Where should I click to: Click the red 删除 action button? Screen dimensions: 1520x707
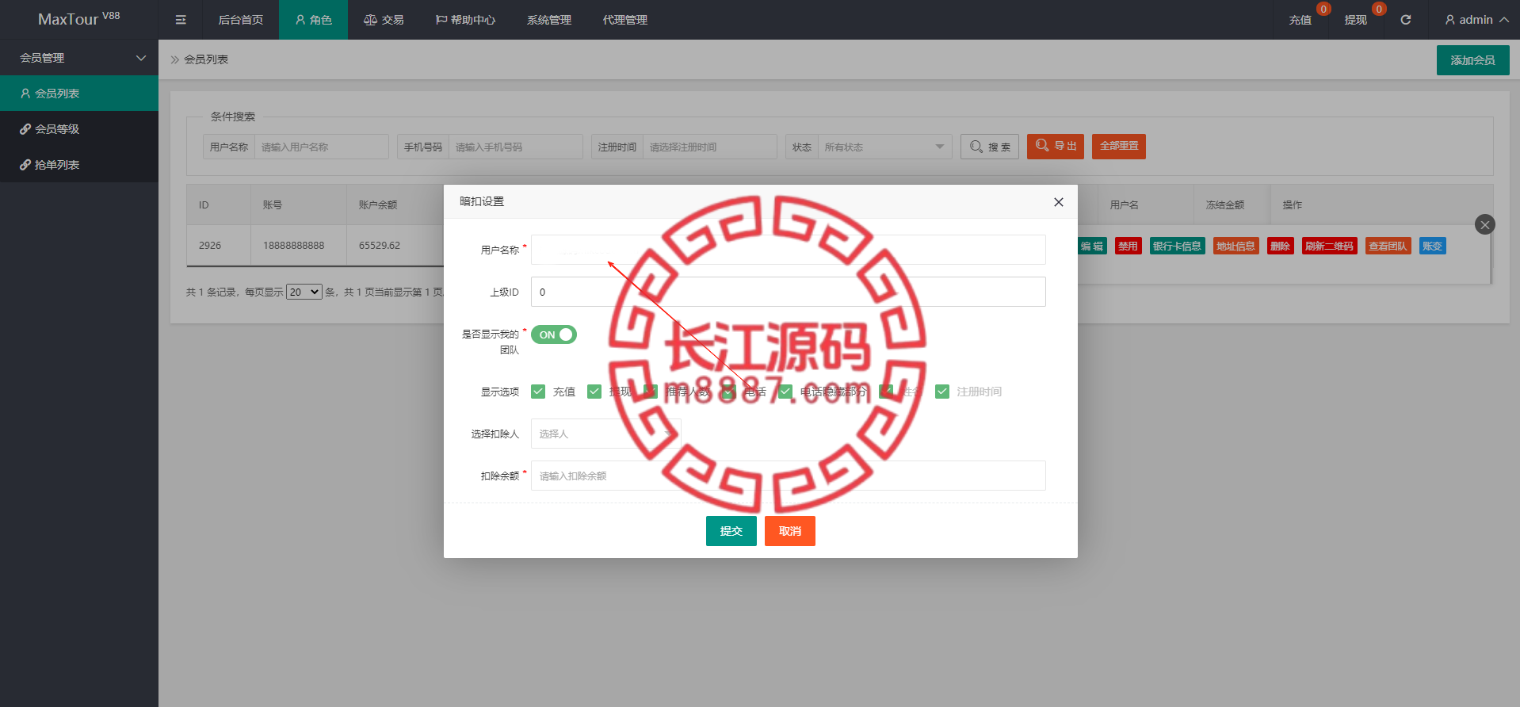1280,246
